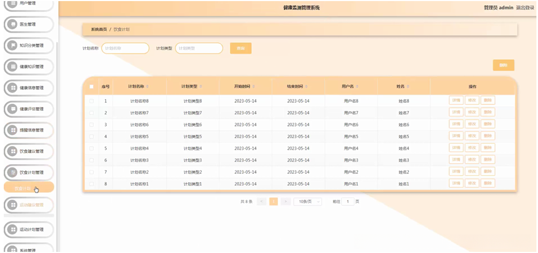This screenshot has height=253, width=538.
Task: Focus the 计划类型 search input
Action: click(199, 48)
